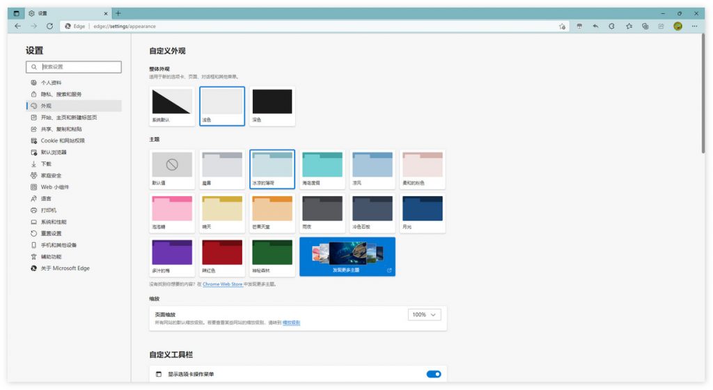Apply the red 辣红色 theme

coord(222,257)
